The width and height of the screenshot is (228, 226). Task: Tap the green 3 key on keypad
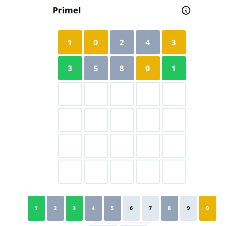tap(74, 208)
